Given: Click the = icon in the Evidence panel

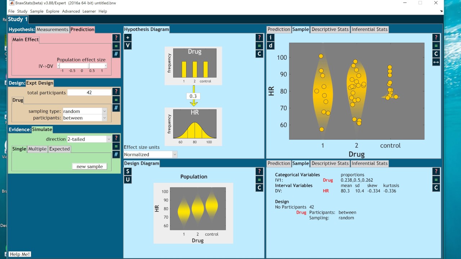Looking at the screenshot, I should click(116, 146).
